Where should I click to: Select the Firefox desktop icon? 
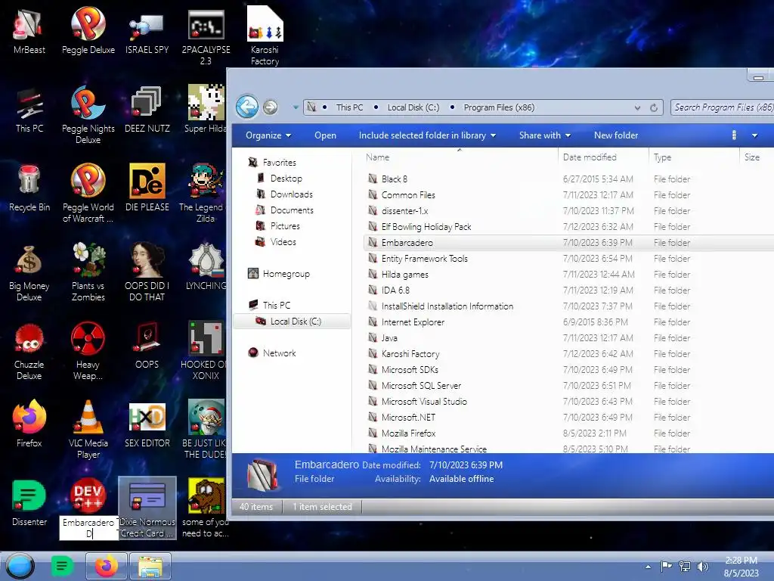[x=29, y=424]
